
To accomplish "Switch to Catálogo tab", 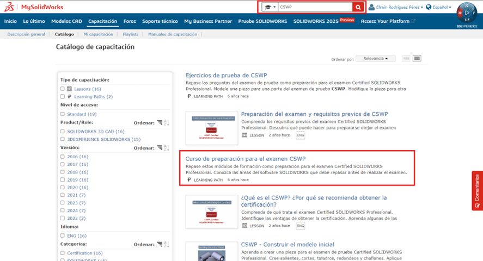I will (x=64, y=34).
